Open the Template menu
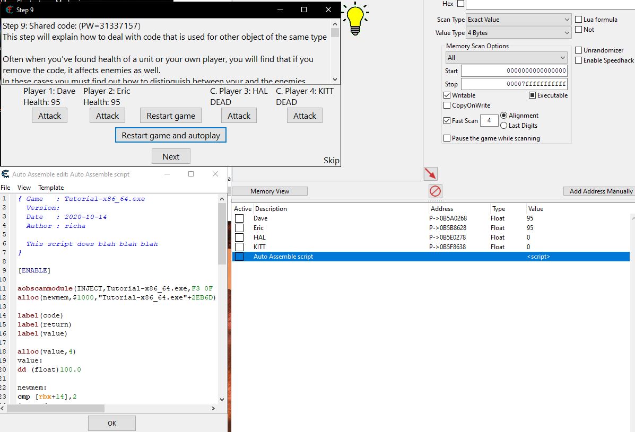This screenshot has width=635, height=432. point(51,188)
